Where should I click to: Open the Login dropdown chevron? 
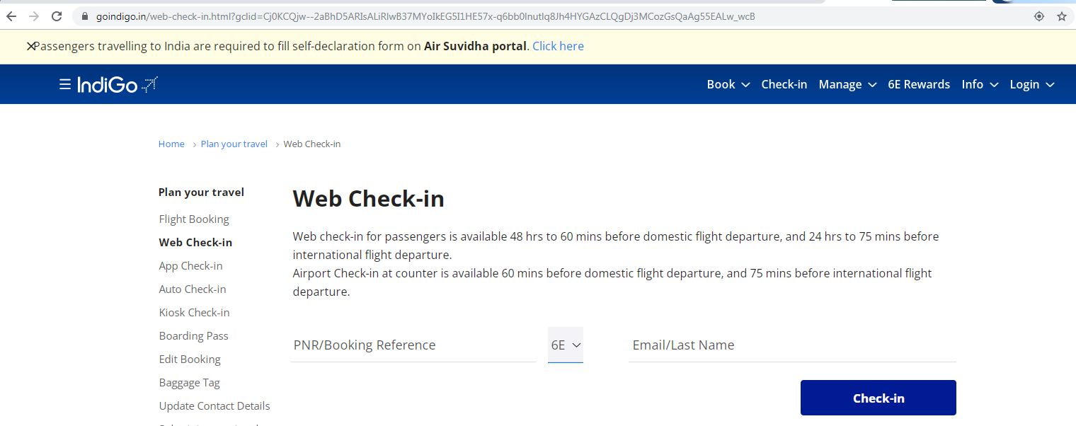point(1049,85)
